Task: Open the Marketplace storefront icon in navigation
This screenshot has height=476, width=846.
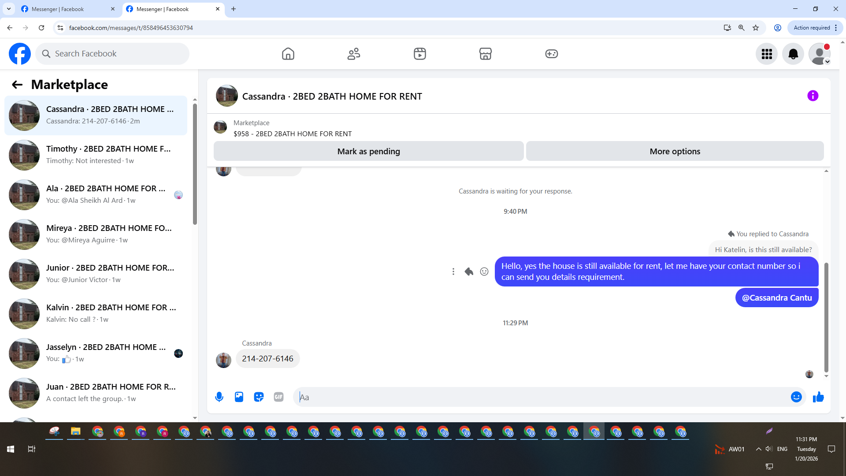Action: (486, 54)
